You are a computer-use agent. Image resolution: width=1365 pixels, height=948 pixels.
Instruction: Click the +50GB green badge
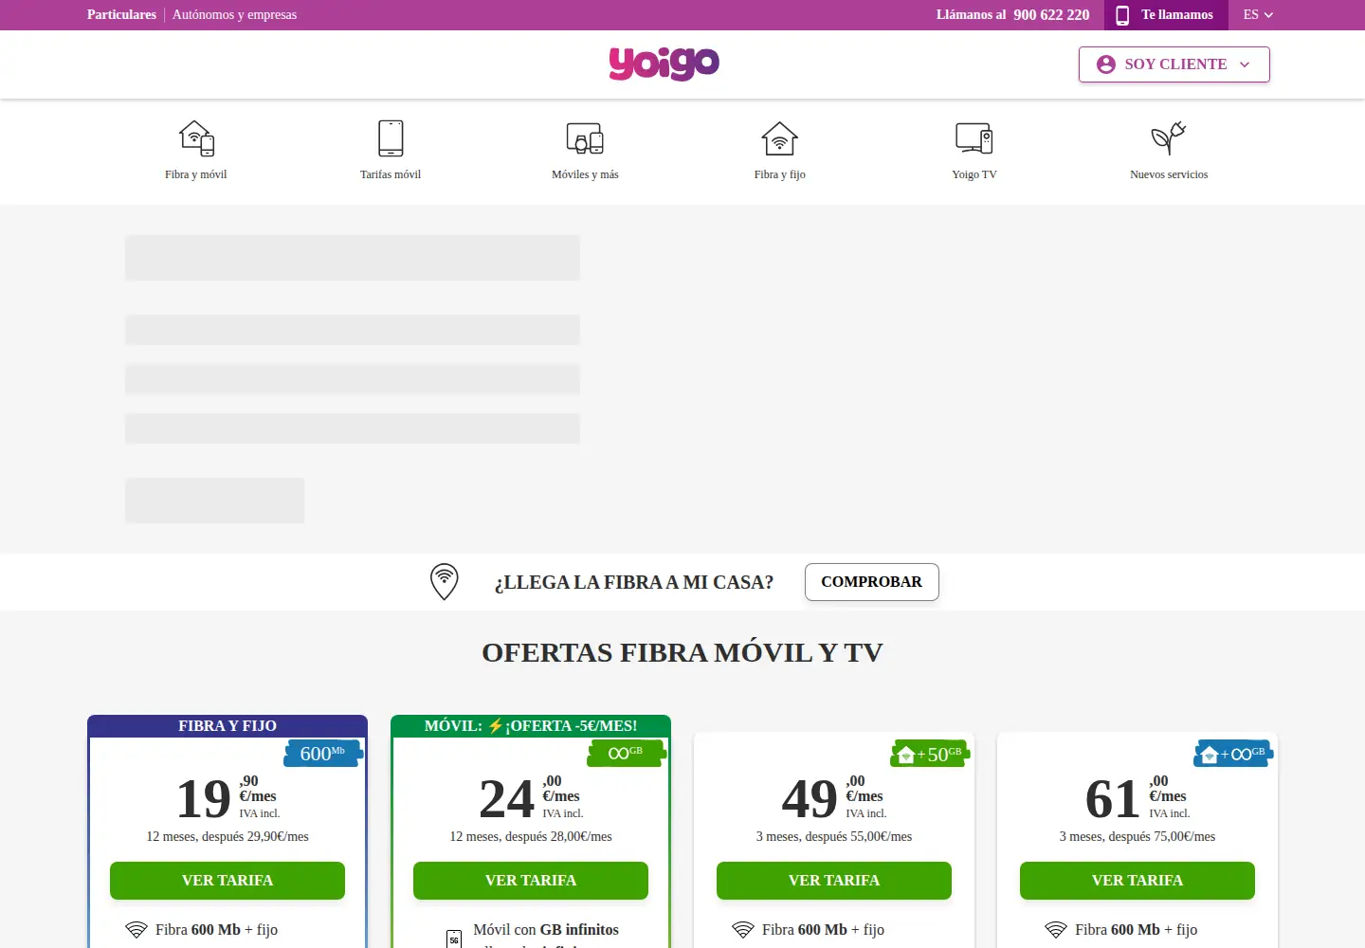point(930,754)
